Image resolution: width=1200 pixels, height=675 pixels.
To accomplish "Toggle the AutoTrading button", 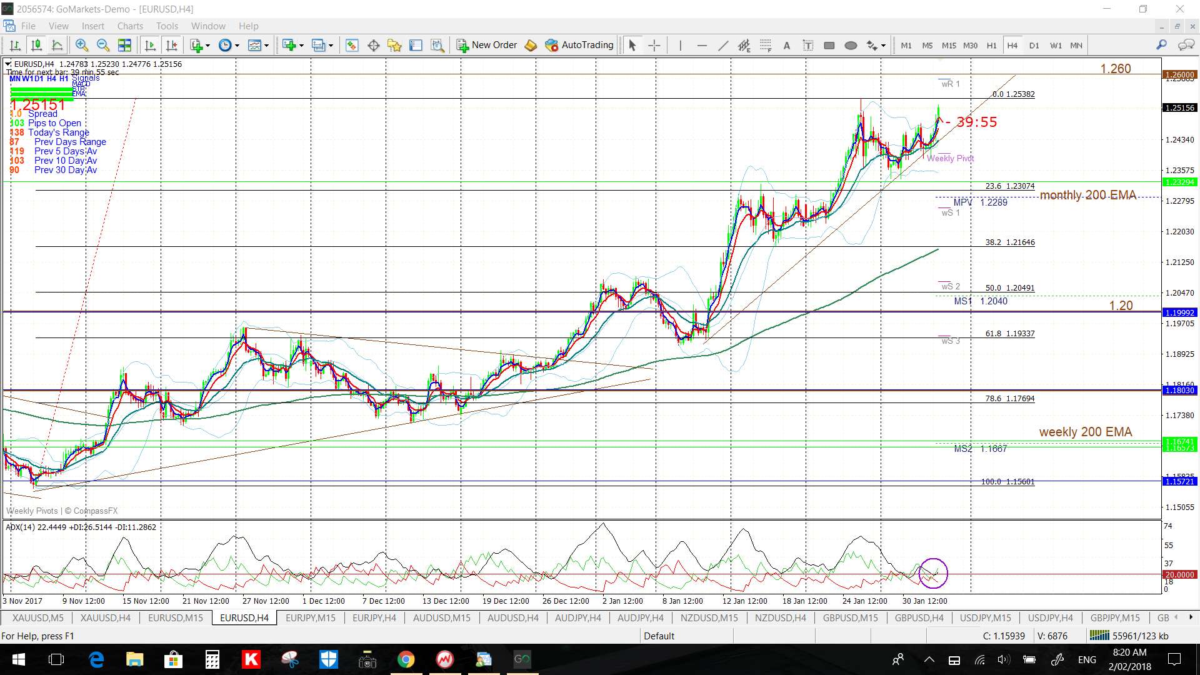I will tap(579, 45).
